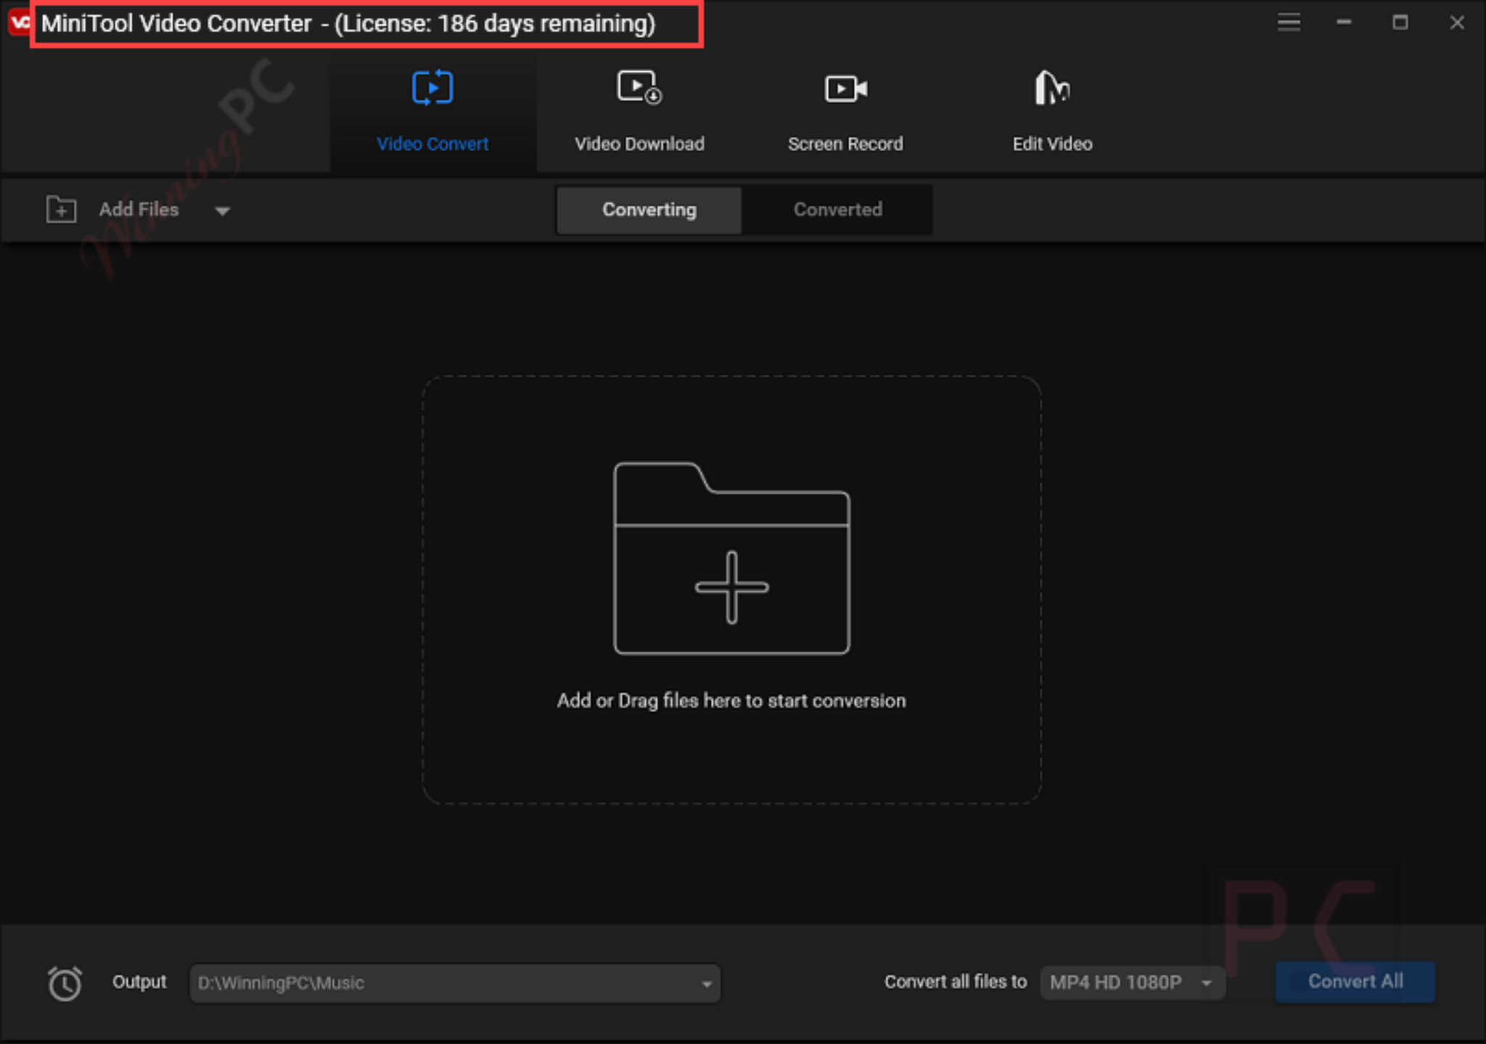1486x1044 pixels.
Task: Stay on the Converting tab
Action: point(648,210)
